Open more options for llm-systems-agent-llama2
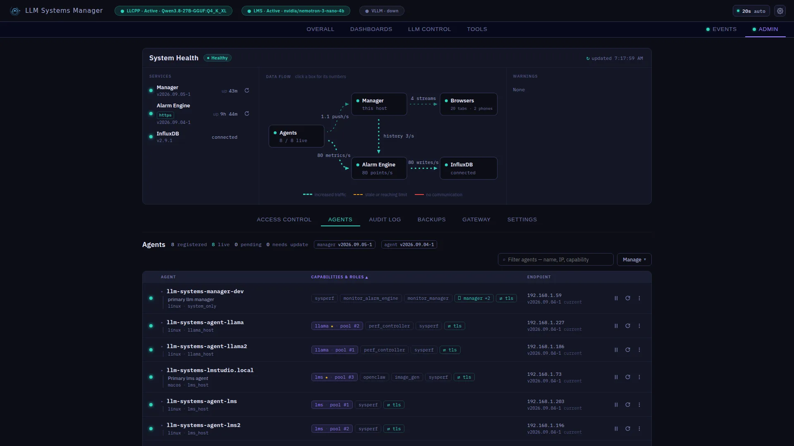 [x=639, y=350]
